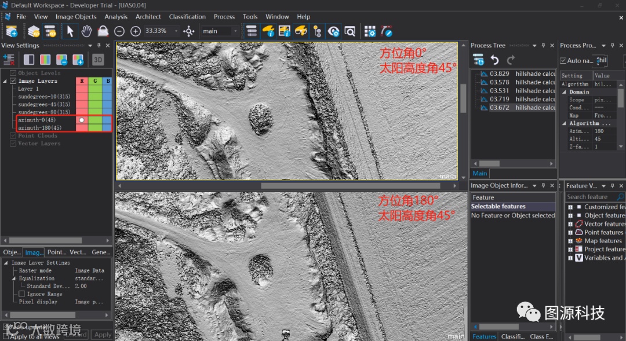Click blue channel cell for Layer 1
The image size is (626, 341).
(107, 89)
